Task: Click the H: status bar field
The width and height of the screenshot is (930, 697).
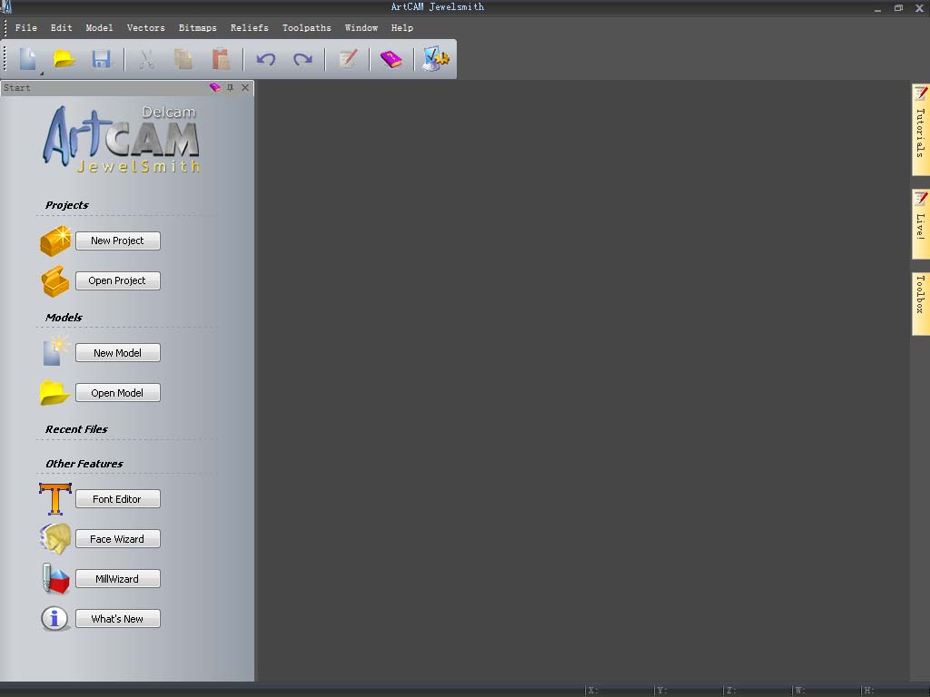Action: pos(895,690)
